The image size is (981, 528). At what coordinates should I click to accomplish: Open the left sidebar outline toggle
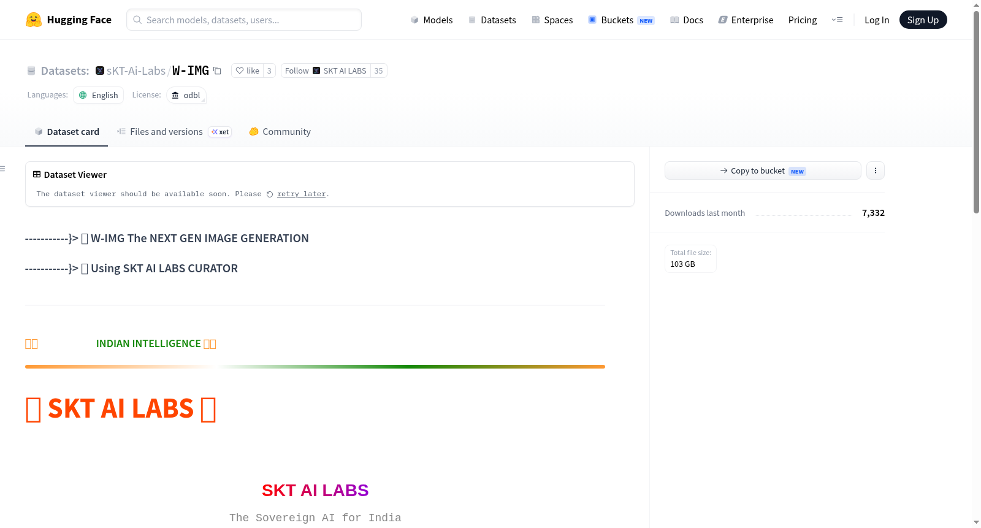(x=3, y=169)
